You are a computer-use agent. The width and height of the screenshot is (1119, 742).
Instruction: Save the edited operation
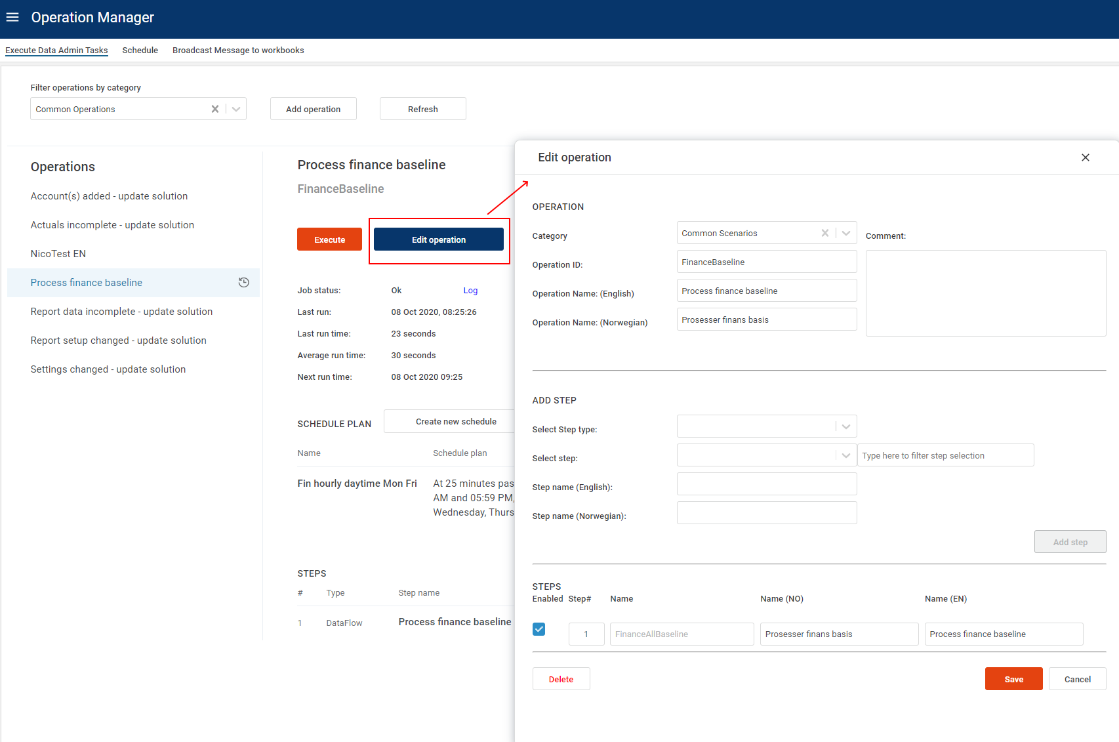[1013, 678]
